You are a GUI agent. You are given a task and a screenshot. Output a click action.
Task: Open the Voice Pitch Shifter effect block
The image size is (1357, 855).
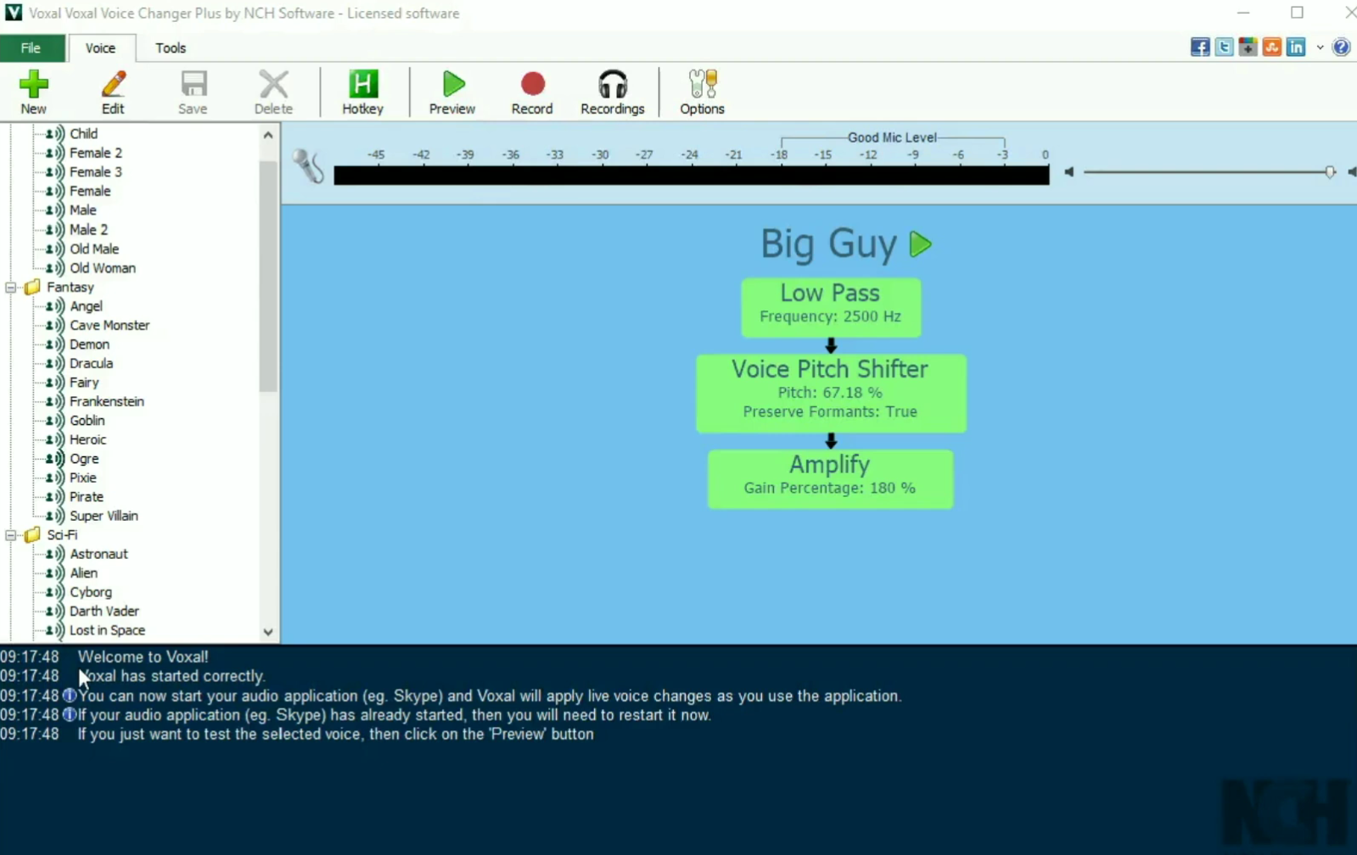point(831,394)
